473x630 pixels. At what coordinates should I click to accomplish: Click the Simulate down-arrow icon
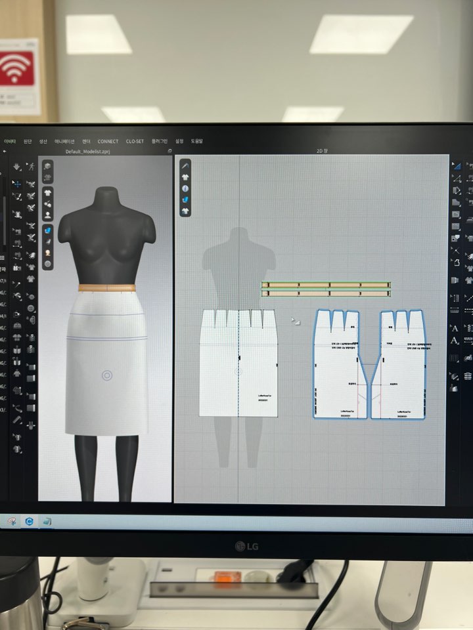point(17,167)
